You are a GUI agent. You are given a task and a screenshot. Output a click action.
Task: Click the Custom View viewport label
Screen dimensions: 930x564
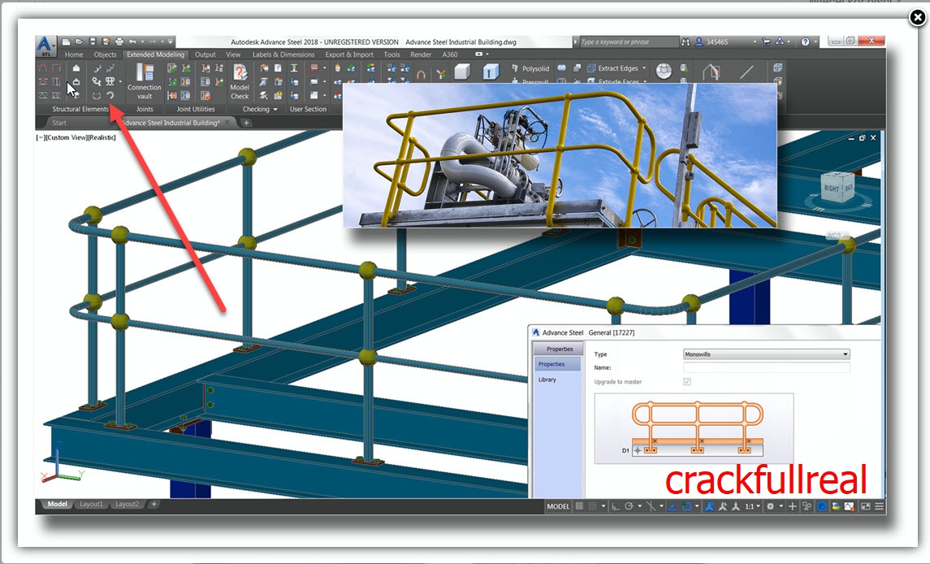tap(65, 137)
